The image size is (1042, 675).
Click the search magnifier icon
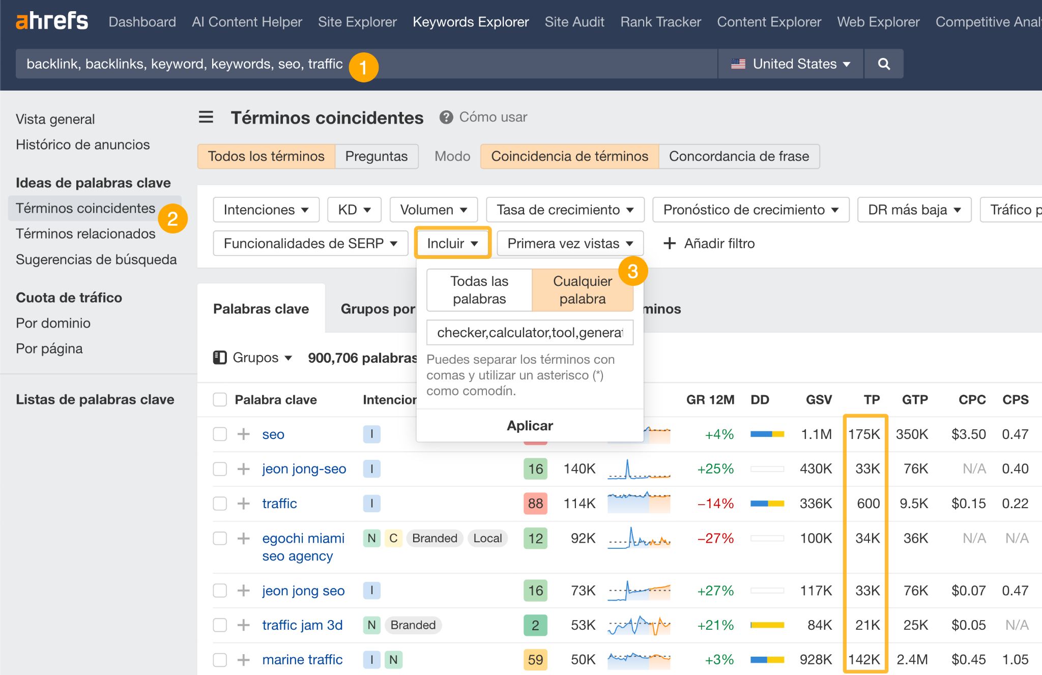pos(884,64)
